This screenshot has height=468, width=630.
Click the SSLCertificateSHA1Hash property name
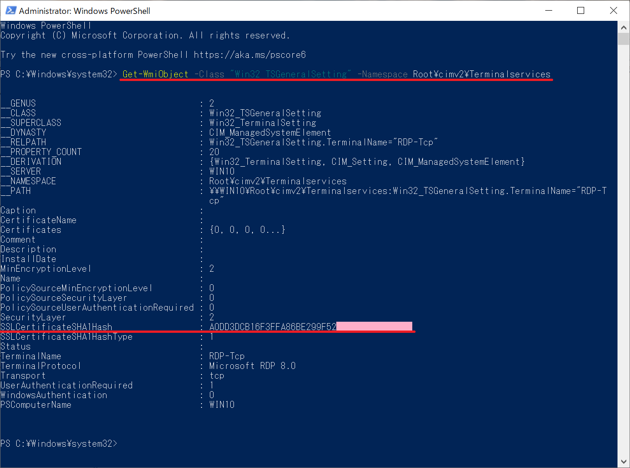point(56,327)
